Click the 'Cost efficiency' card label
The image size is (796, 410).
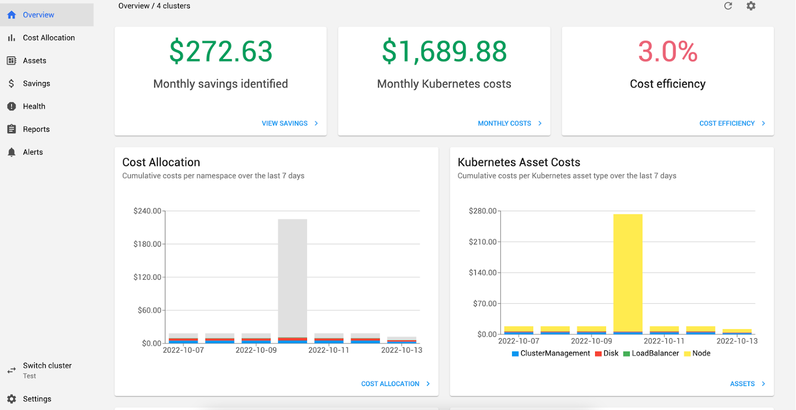click(x=668, y=84)
